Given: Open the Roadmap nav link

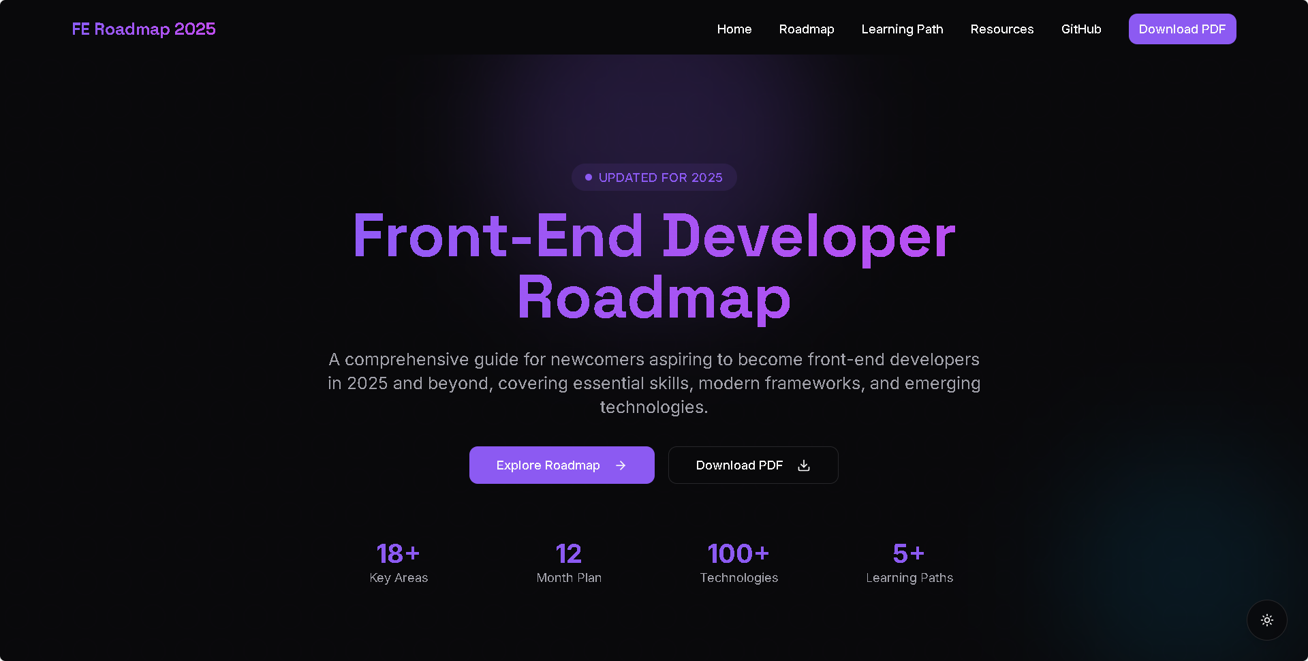Looking at the screenshot, I should tap(807, 29).
